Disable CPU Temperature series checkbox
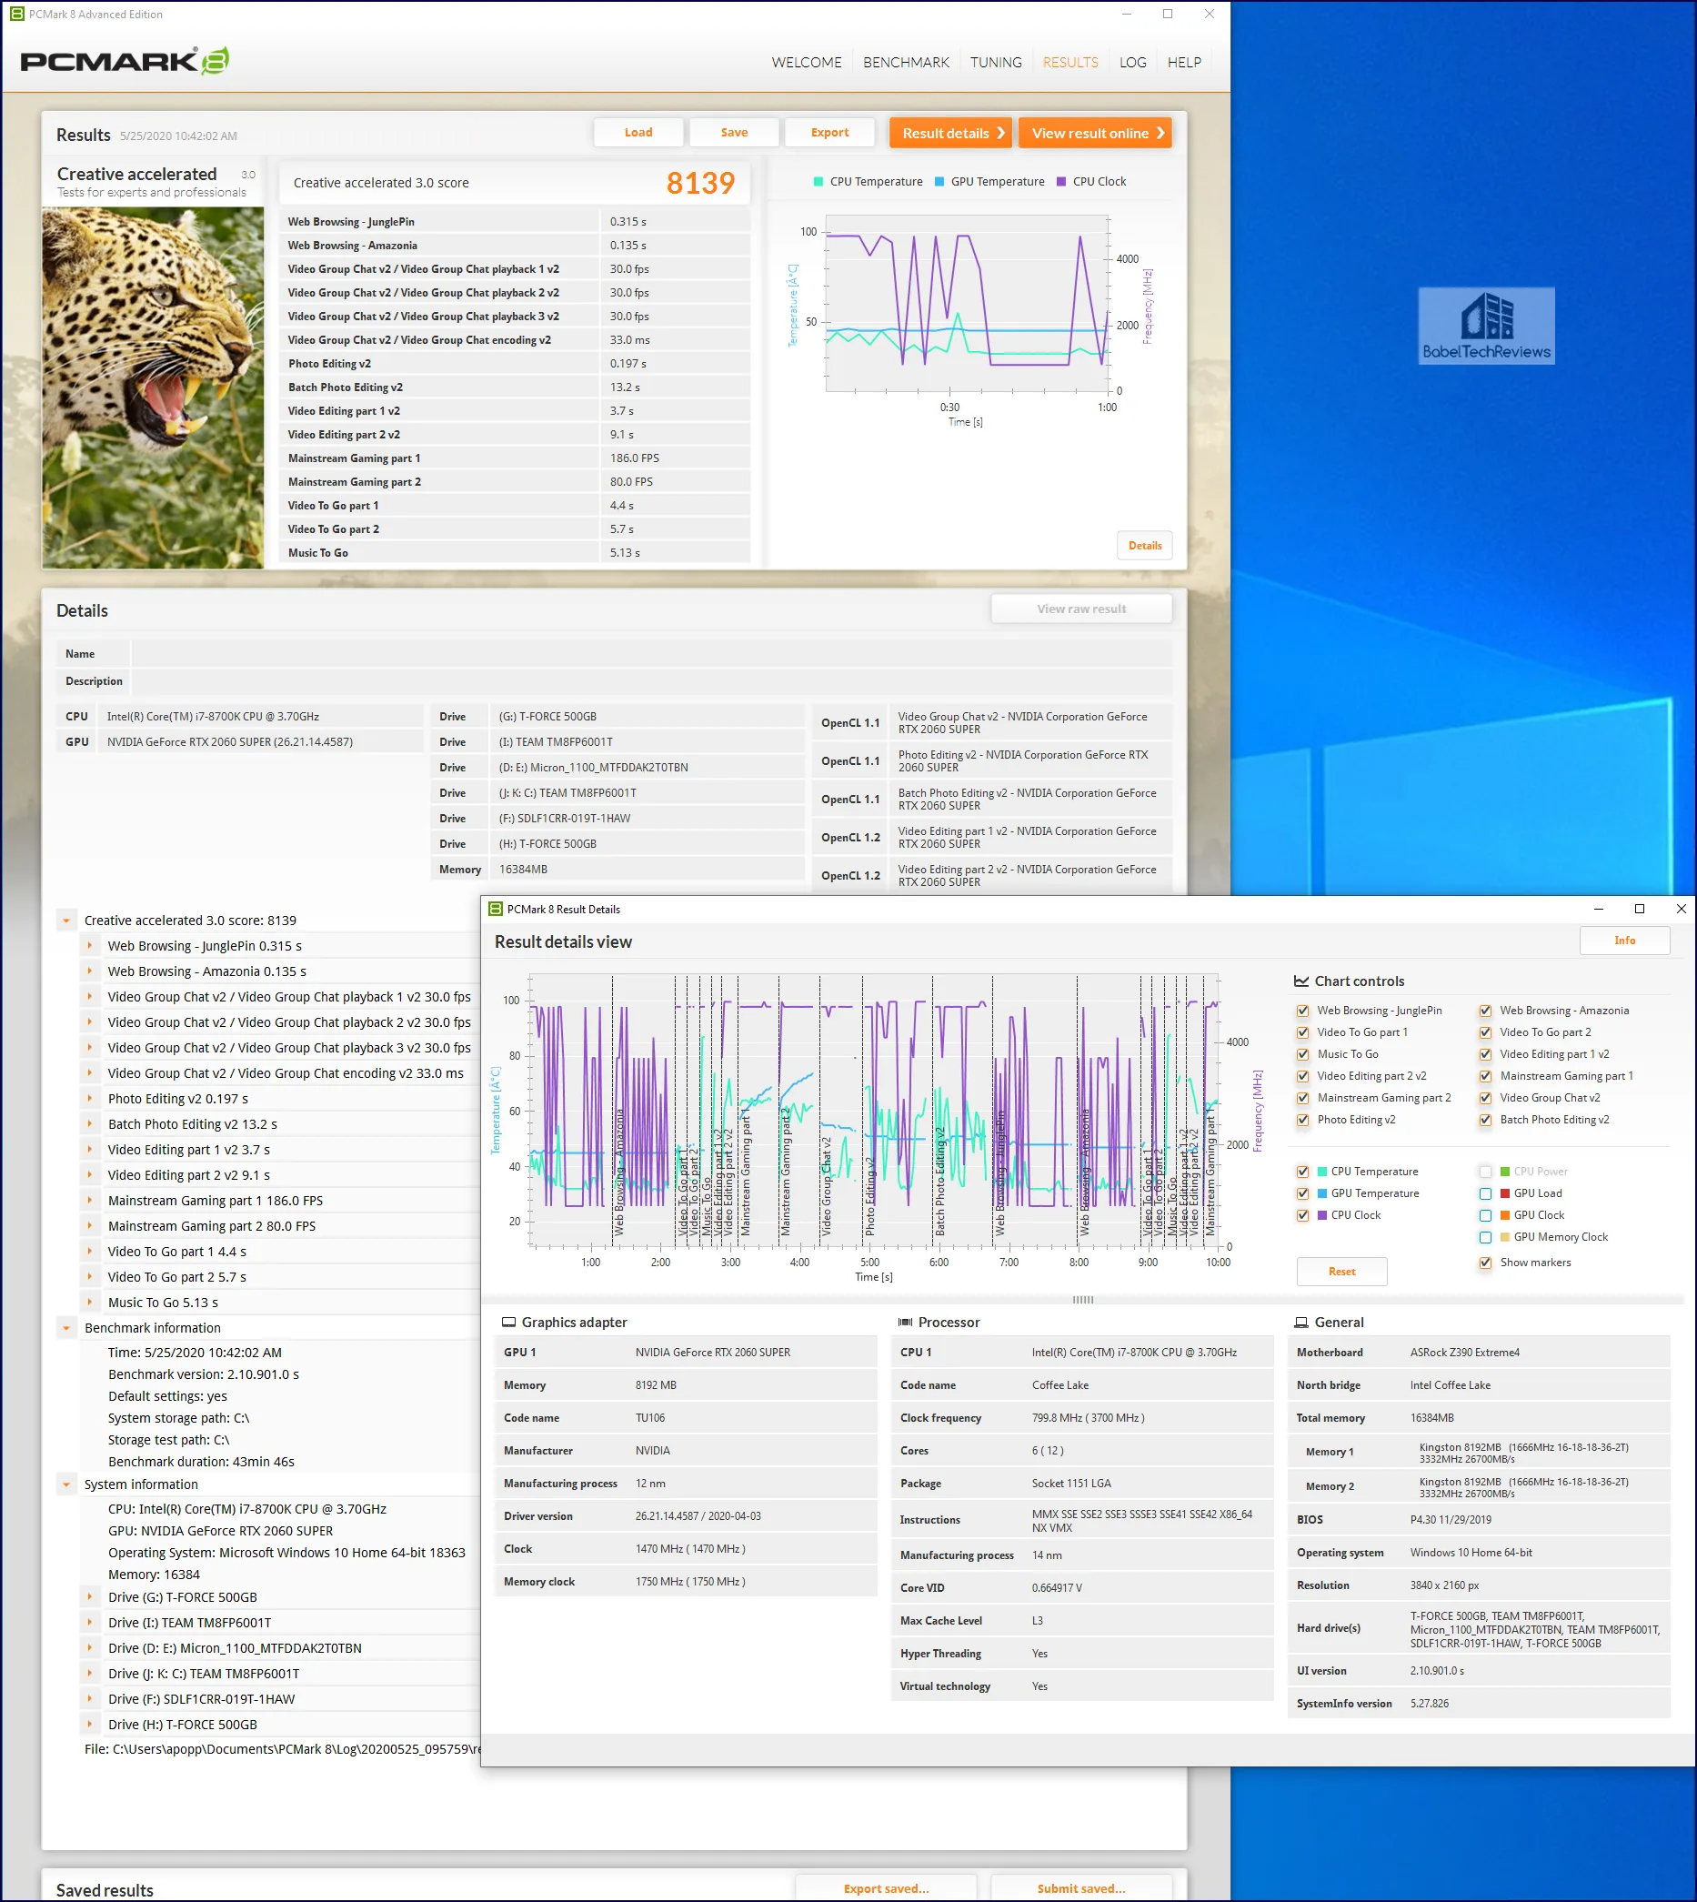 click(x=1302, y=1172)
